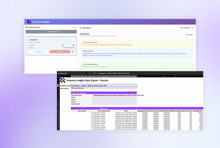Click the 'Test run parameters' purple header
This screenshot has width=220, height=148.
104,93
